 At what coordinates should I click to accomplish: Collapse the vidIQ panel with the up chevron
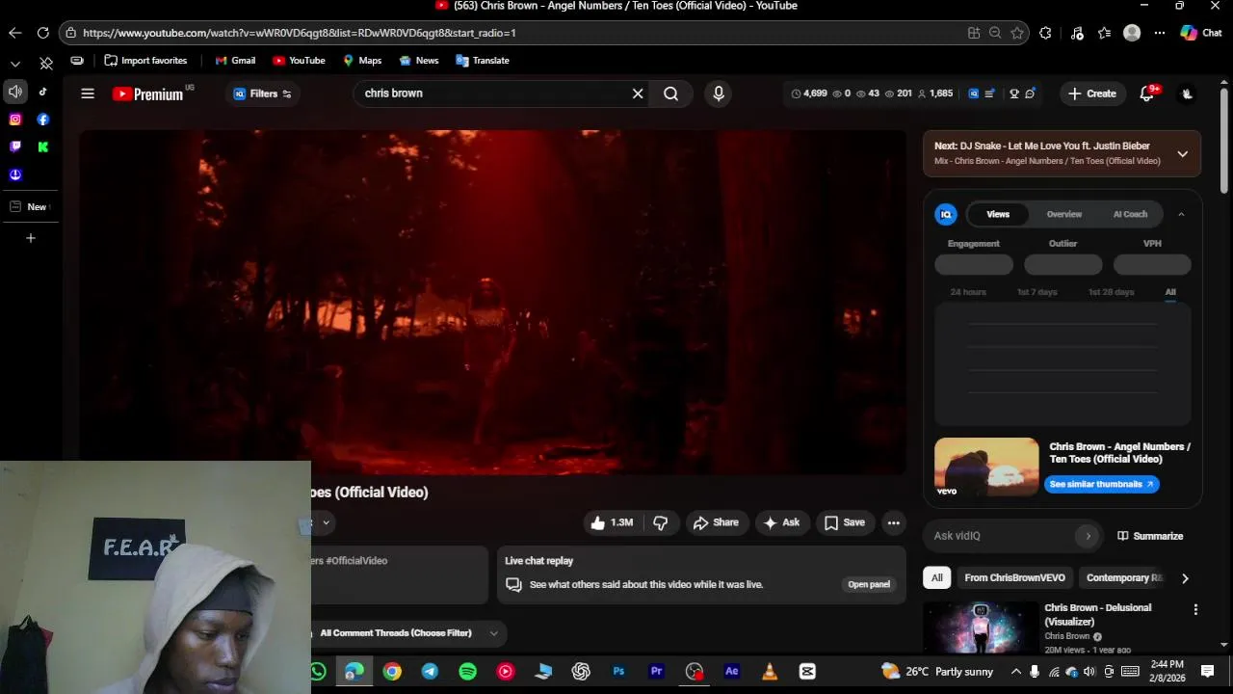pyautogui.click(x=1181, y=214)
